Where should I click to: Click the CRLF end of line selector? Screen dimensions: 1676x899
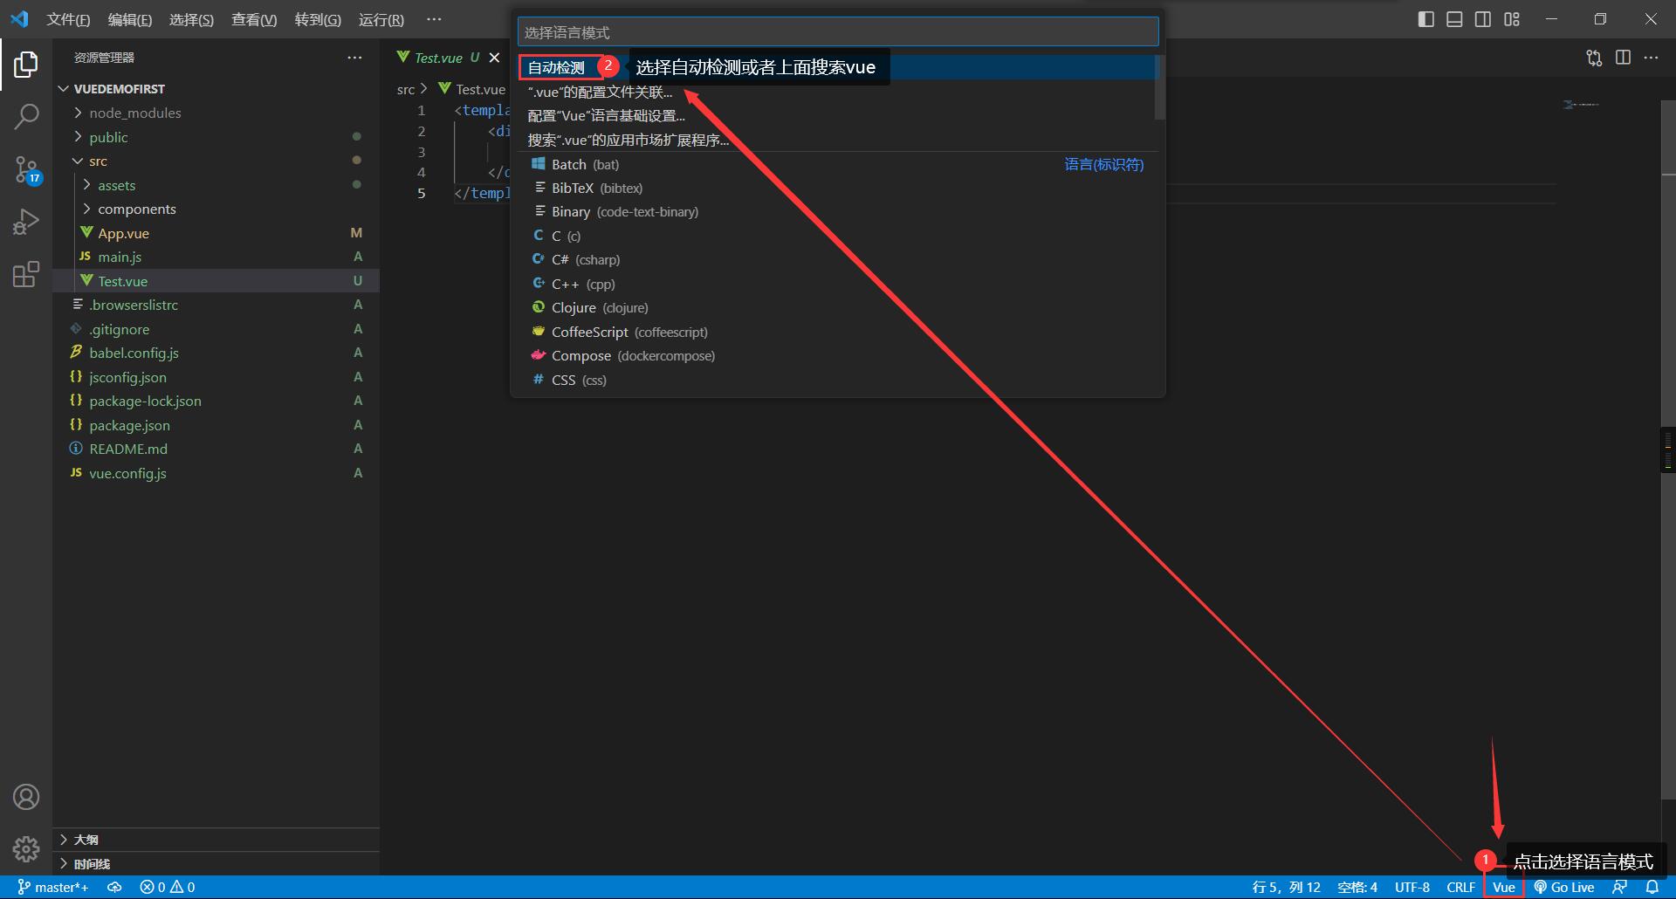1460,887
